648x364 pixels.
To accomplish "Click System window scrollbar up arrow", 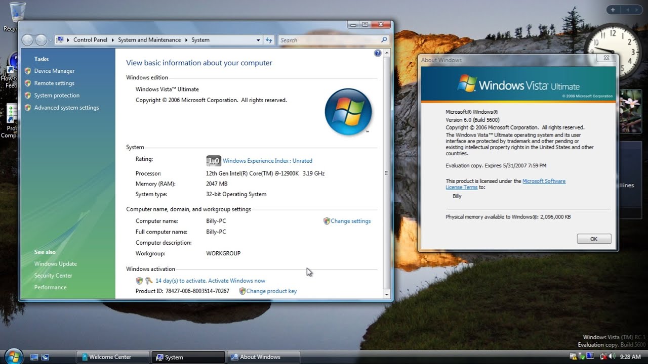I will pos(386,52).
